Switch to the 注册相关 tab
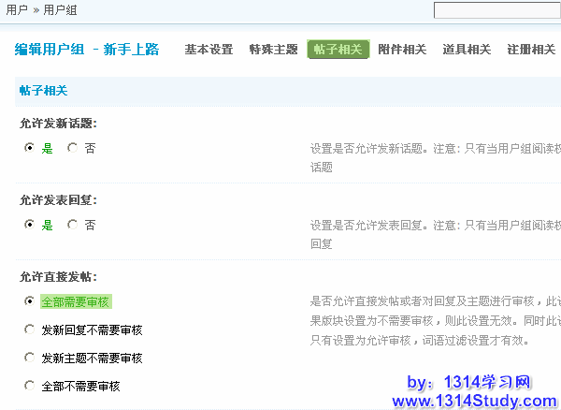Screen dimensions: 561x410 tap(530, 50)
